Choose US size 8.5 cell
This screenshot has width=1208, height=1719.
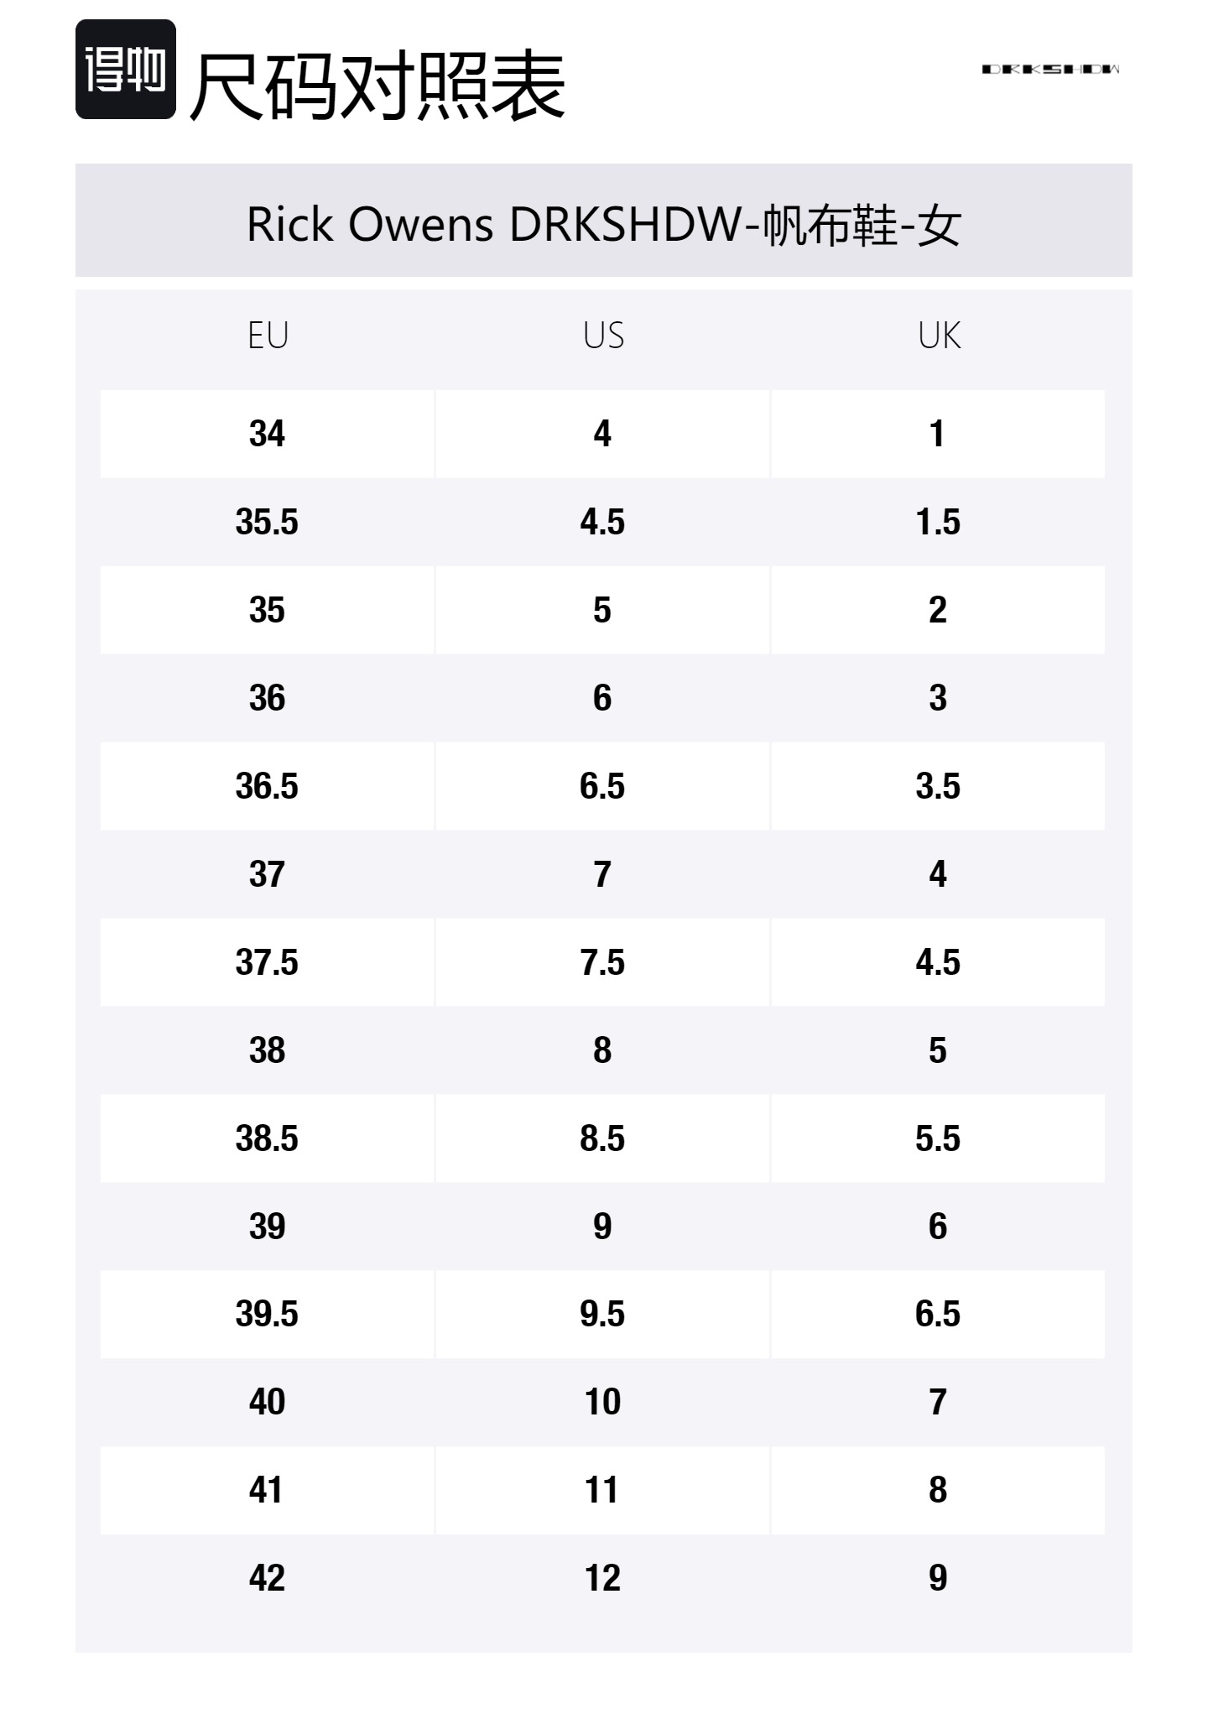(602, 1138)
